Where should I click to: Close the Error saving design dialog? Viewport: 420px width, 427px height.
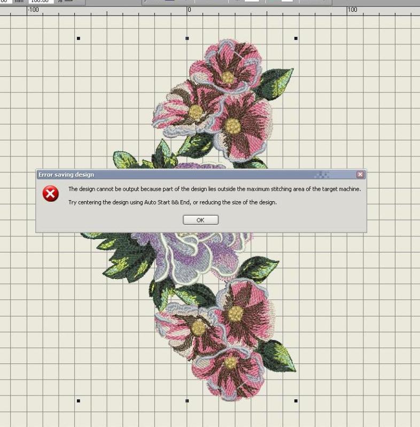[360, 175]
